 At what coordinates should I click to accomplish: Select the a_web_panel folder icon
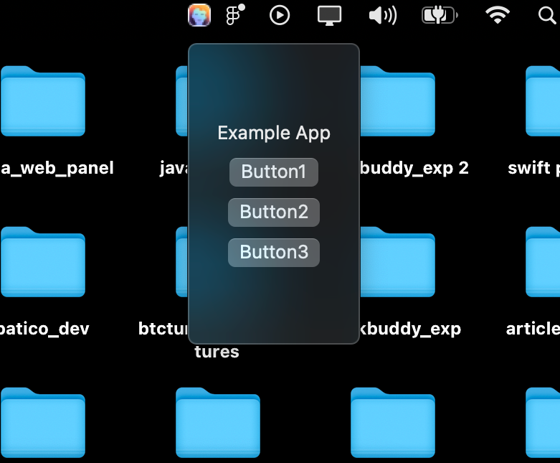click(43, 101)
